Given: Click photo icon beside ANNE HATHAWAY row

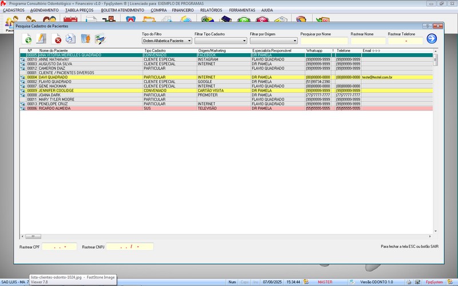Looking at the screenshot, I should pyautogui.click(x=23, y=59).
